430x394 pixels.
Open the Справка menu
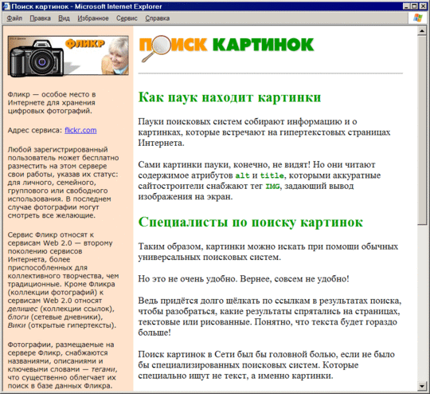click(158, 18)
